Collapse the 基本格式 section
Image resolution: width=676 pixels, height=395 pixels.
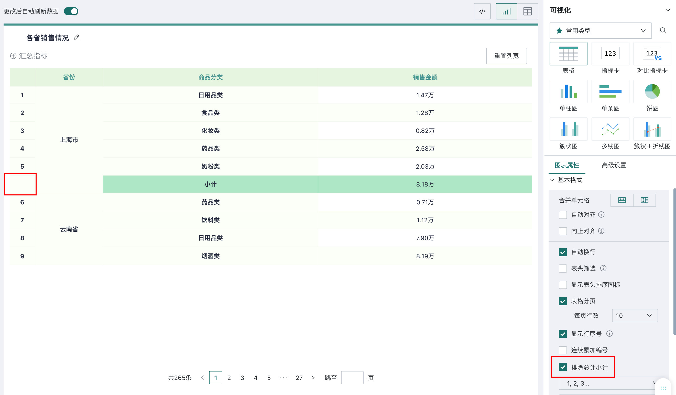pyautogui.click(x=552, y=180)
